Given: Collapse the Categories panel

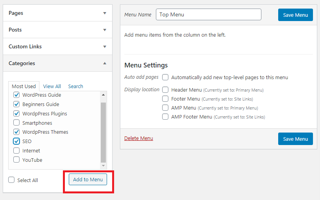Looking at the screenshot, I should (x=104, y=63).
